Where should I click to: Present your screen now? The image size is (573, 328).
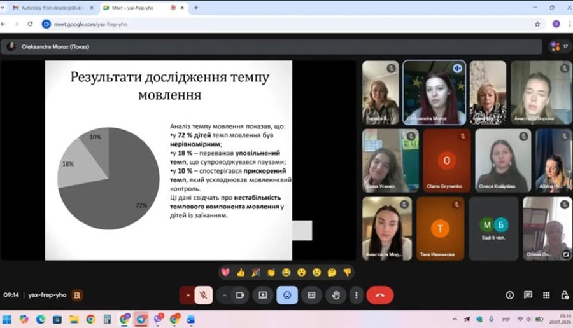pos(263,295)
